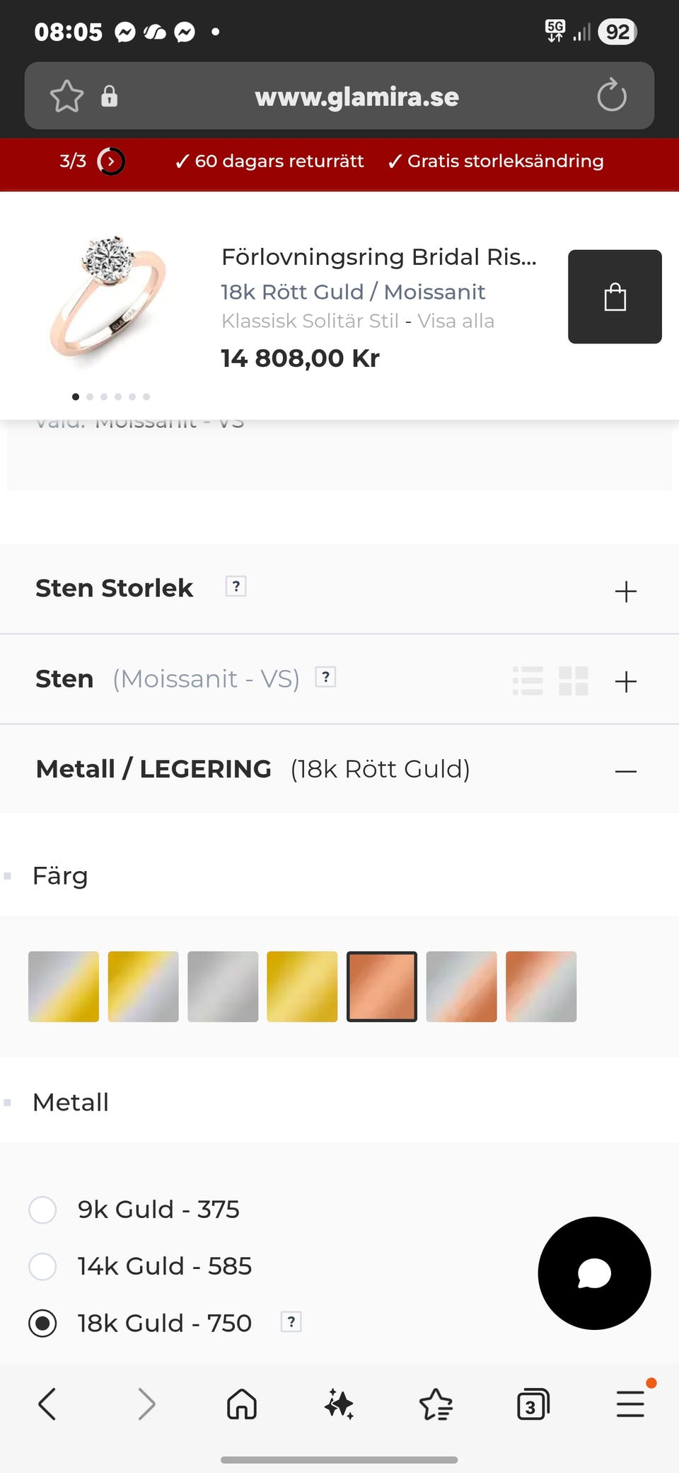
Task: Bookmark page with star icon in address bar
Action: point(67,96)
